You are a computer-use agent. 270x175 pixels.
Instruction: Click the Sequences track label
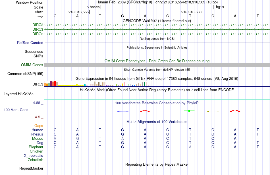click(x=34, y=51)
